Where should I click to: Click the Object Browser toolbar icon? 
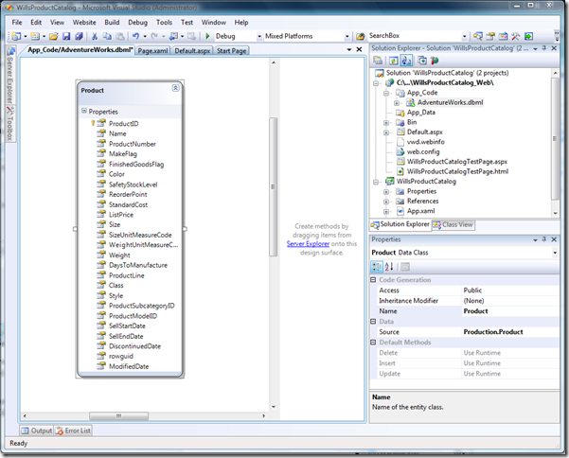point(504,36)
